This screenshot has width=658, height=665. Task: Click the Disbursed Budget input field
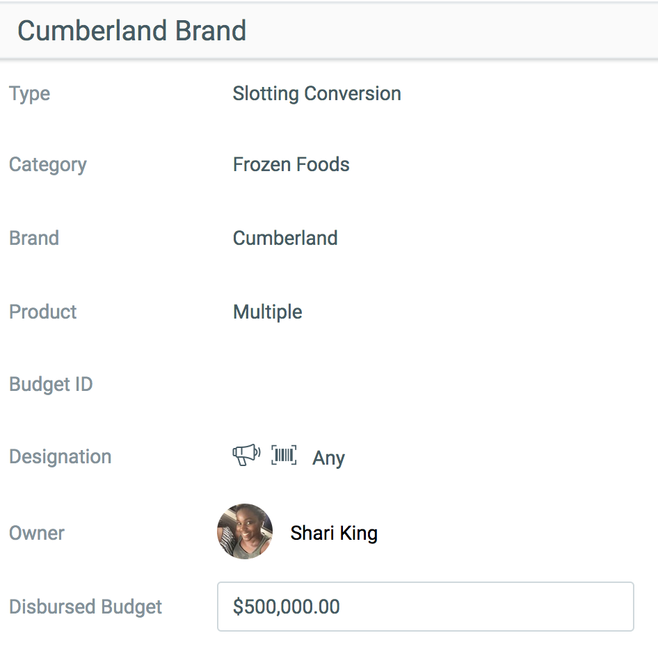tap(425, 607)
